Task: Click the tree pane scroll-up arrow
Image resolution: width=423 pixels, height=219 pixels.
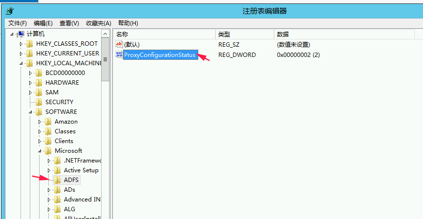Action: click(105, 34)
